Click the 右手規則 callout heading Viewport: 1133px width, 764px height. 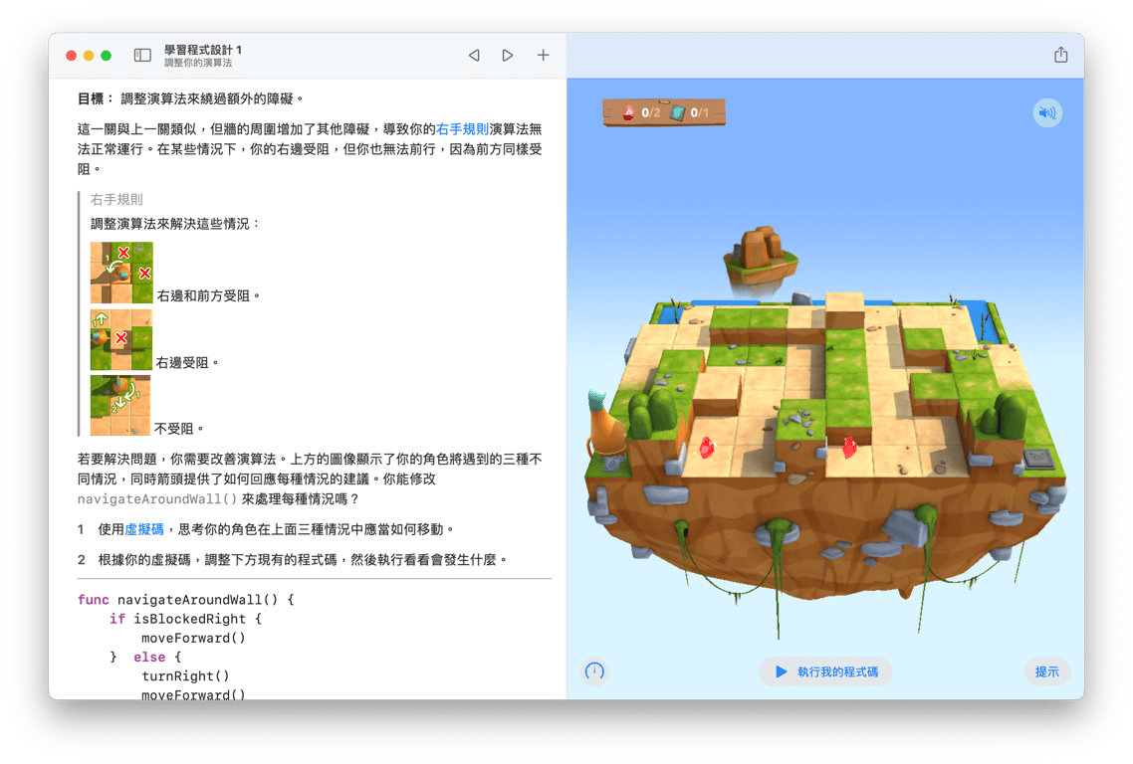coord(116,199)
